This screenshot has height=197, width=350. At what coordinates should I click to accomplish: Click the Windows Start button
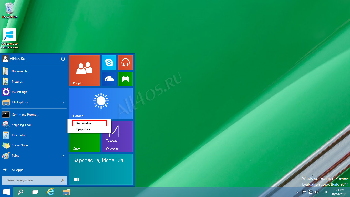tap(6, 192)
